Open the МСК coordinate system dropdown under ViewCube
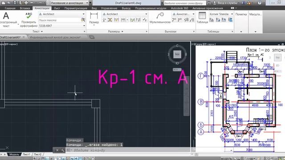285x160 pixels. [x=177, y=69]
